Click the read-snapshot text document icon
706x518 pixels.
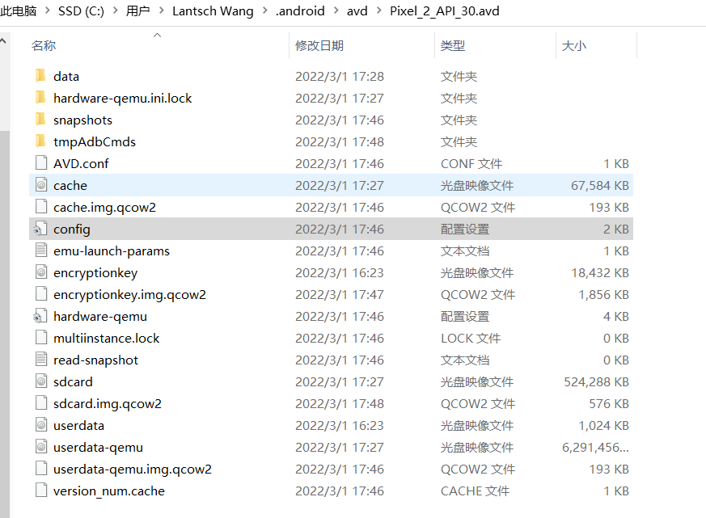[42, 360]
